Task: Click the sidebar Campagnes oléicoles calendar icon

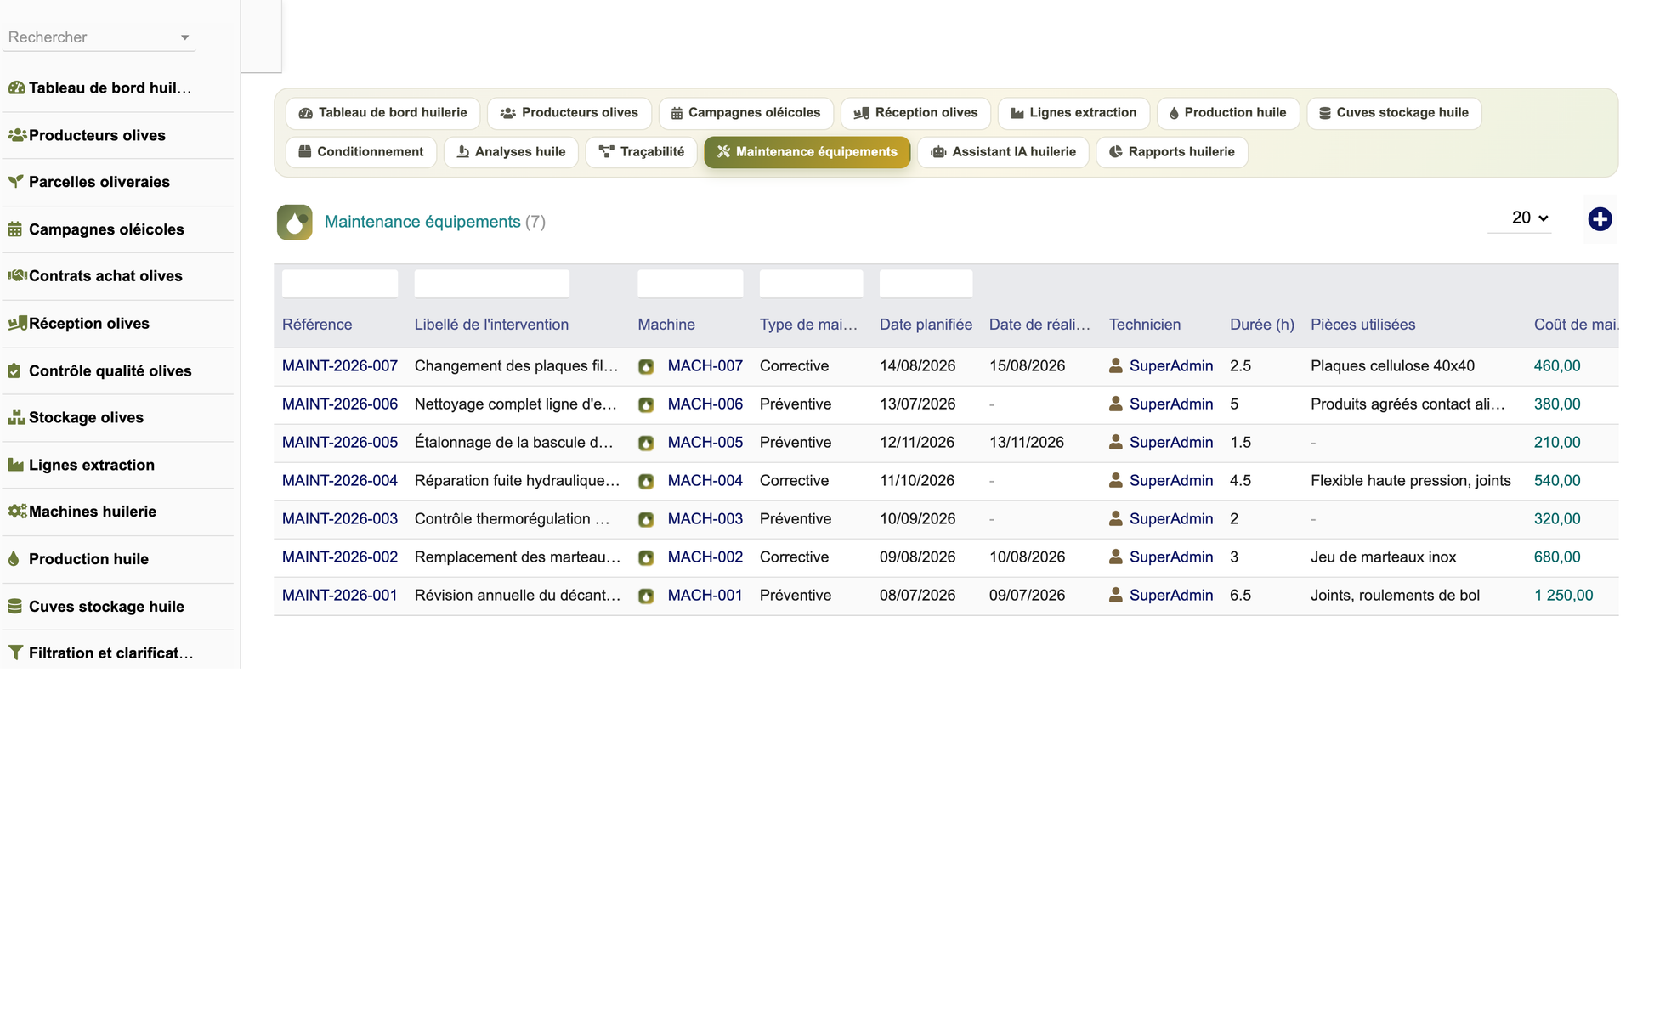Action: pos(14,229)
